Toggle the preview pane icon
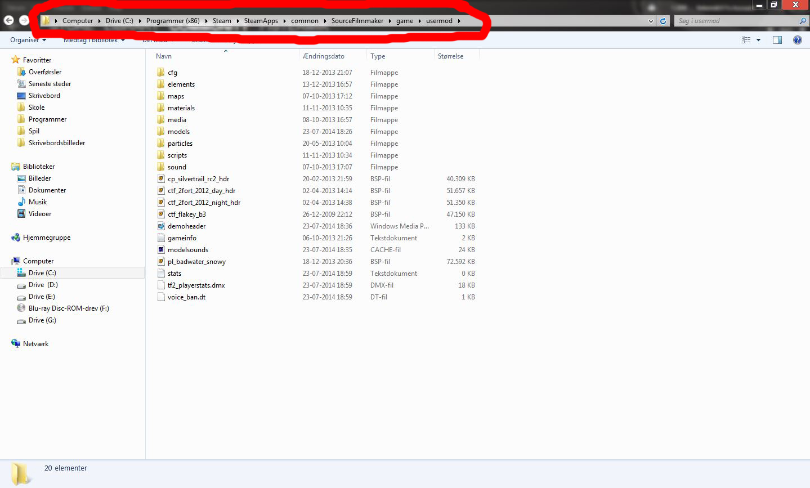This screenshot has height=488, width=810. click(777, 40)
